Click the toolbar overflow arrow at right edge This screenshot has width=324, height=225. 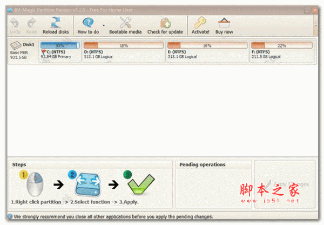[x=315, y=25]
